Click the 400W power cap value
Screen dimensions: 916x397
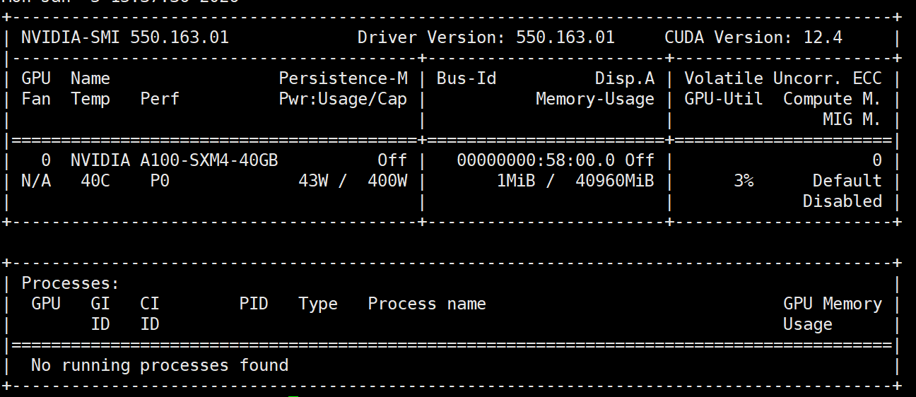click(x=387, y=181)
